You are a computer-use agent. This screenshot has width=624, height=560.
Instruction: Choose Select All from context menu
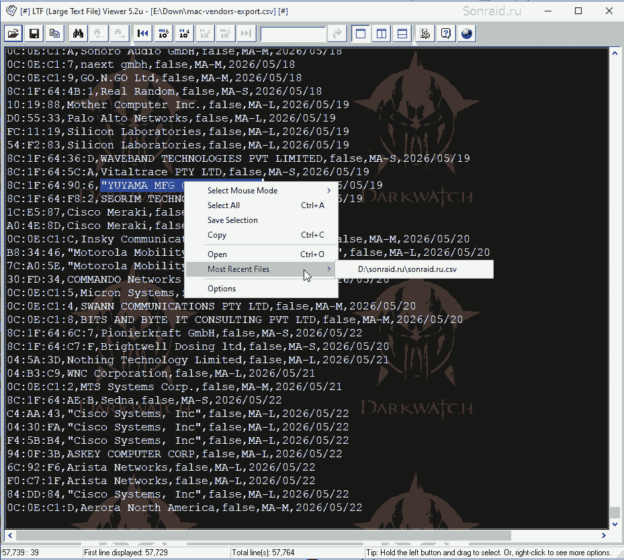point(261,205)
